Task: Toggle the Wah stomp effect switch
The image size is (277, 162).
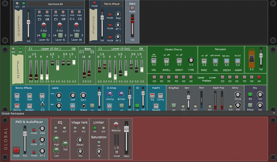Action: tap(29, 96)
